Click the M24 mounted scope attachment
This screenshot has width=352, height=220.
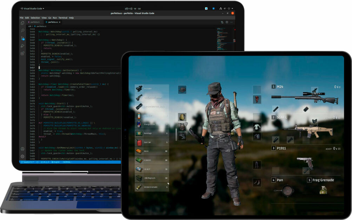(315, 91)
